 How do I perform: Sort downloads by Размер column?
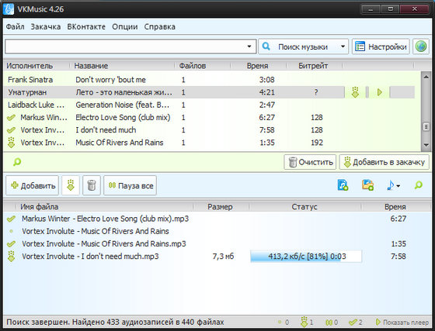(220, 207)
